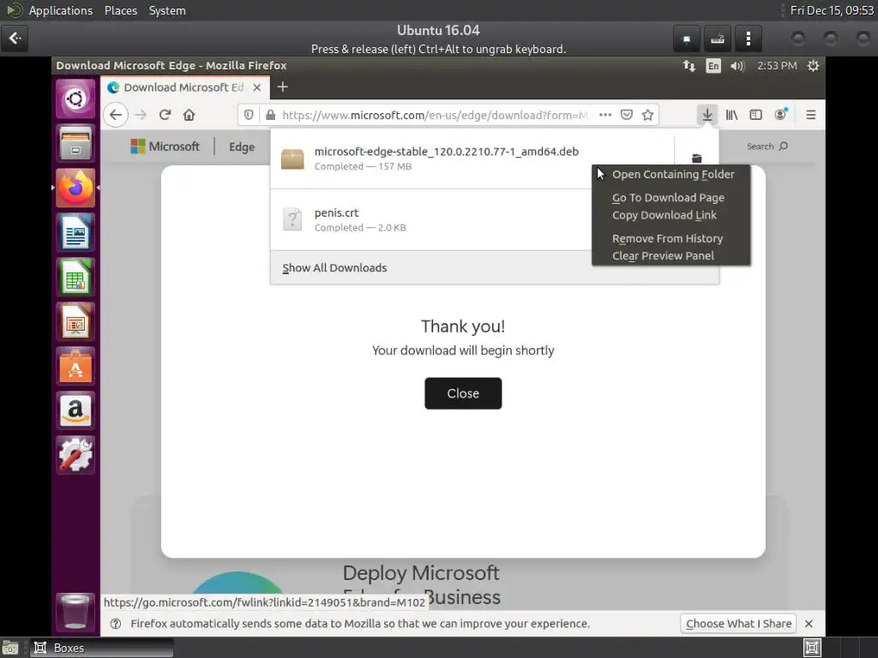The width and height of the screenshot is (878, 658).
Task: Open Firefox Library icon
Action: coord(732,115)
